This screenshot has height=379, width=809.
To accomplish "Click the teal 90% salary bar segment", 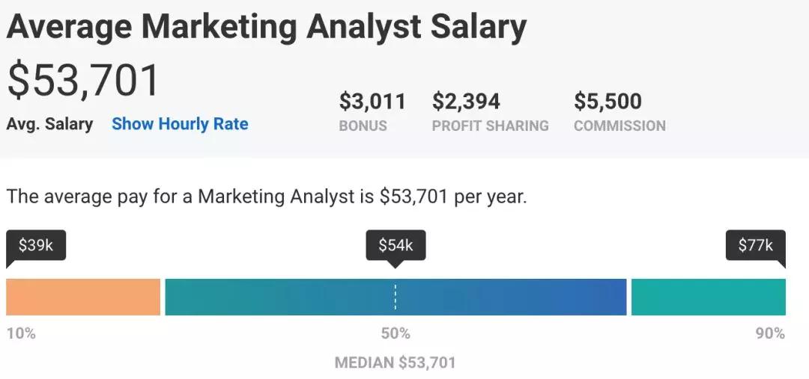I will pyautogui.click(x=709, y=297).
